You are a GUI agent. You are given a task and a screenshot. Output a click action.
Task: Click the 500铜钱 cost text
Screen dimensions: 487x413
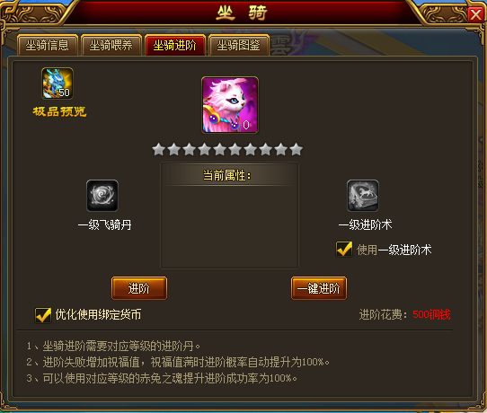coord(431,314)
